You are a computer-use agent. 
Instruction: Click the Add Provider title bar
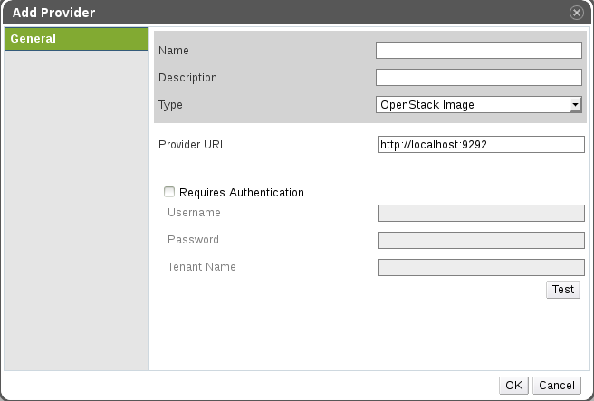tap(272, 13)
